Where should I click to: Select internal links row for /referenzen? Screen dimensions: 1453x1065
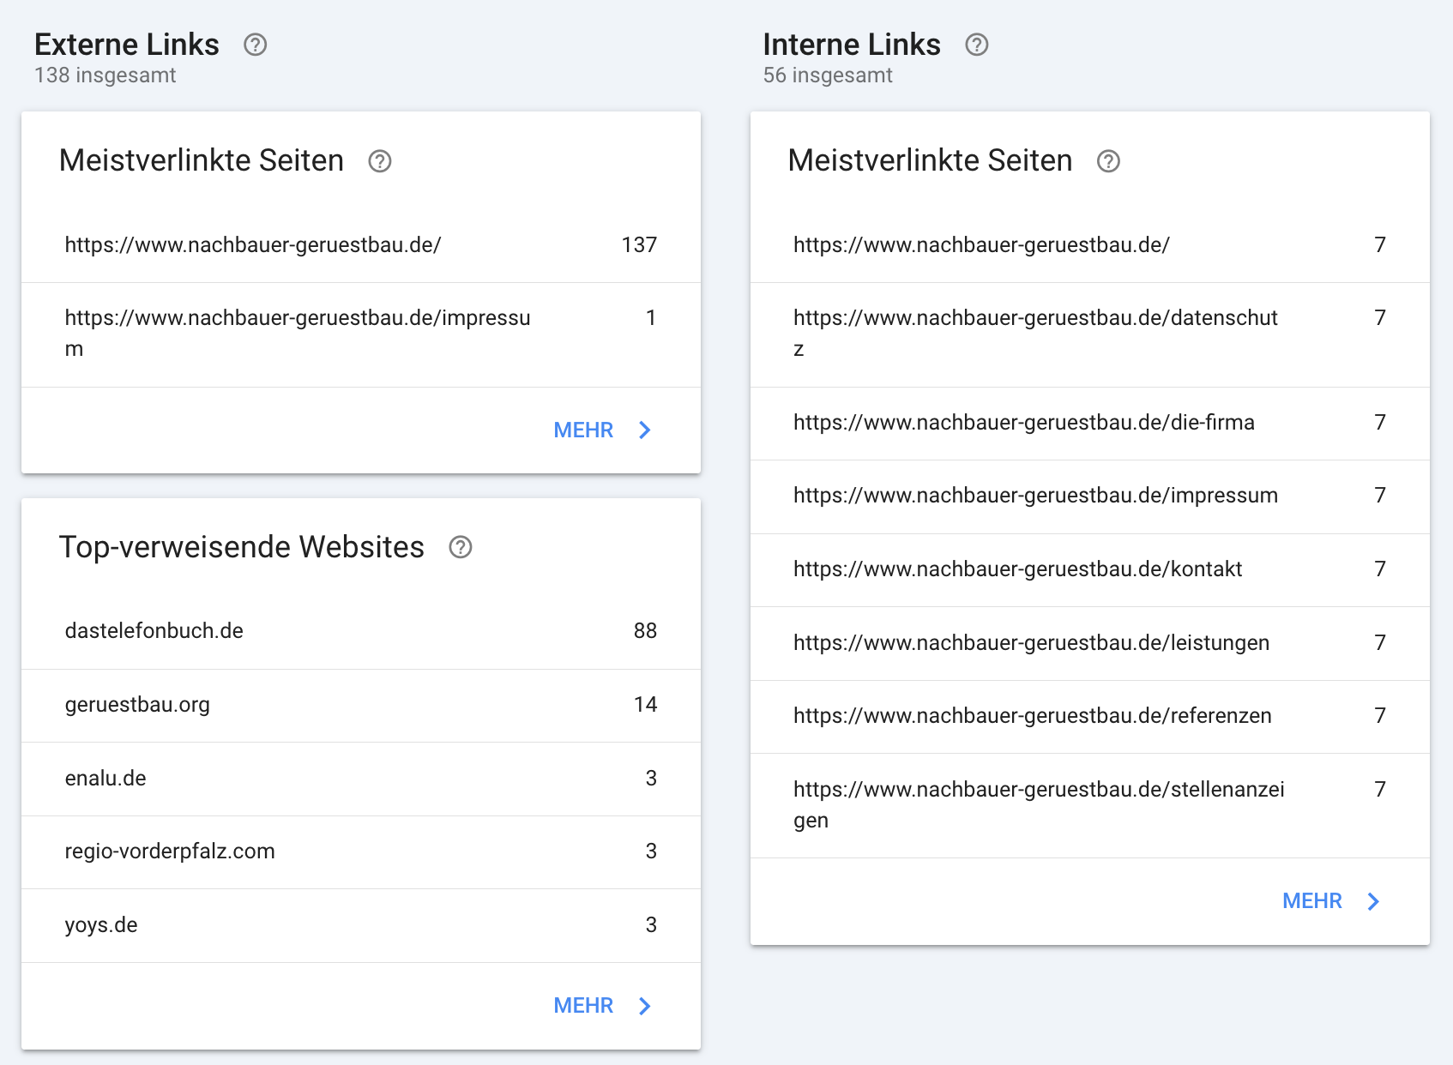(x=1089, y=716)
